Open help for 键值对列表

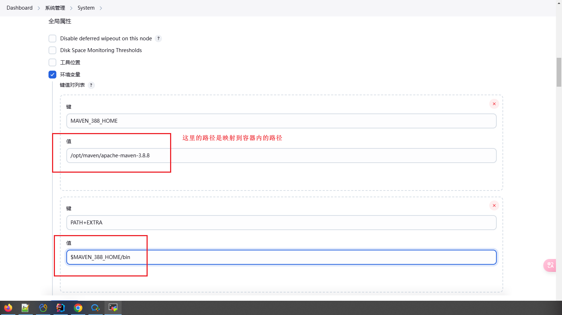[x=91, y=85]
